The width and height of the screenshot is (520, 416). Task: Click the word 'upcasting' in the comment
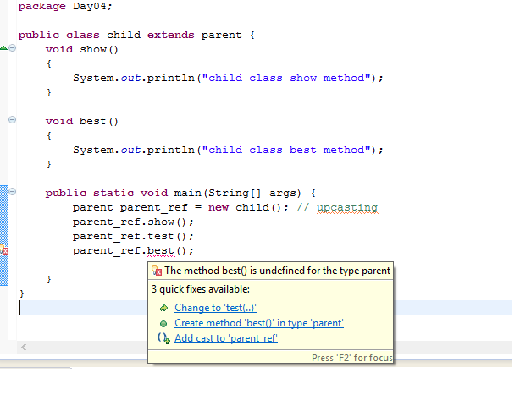pyautogui.click(x=347, y=208)
